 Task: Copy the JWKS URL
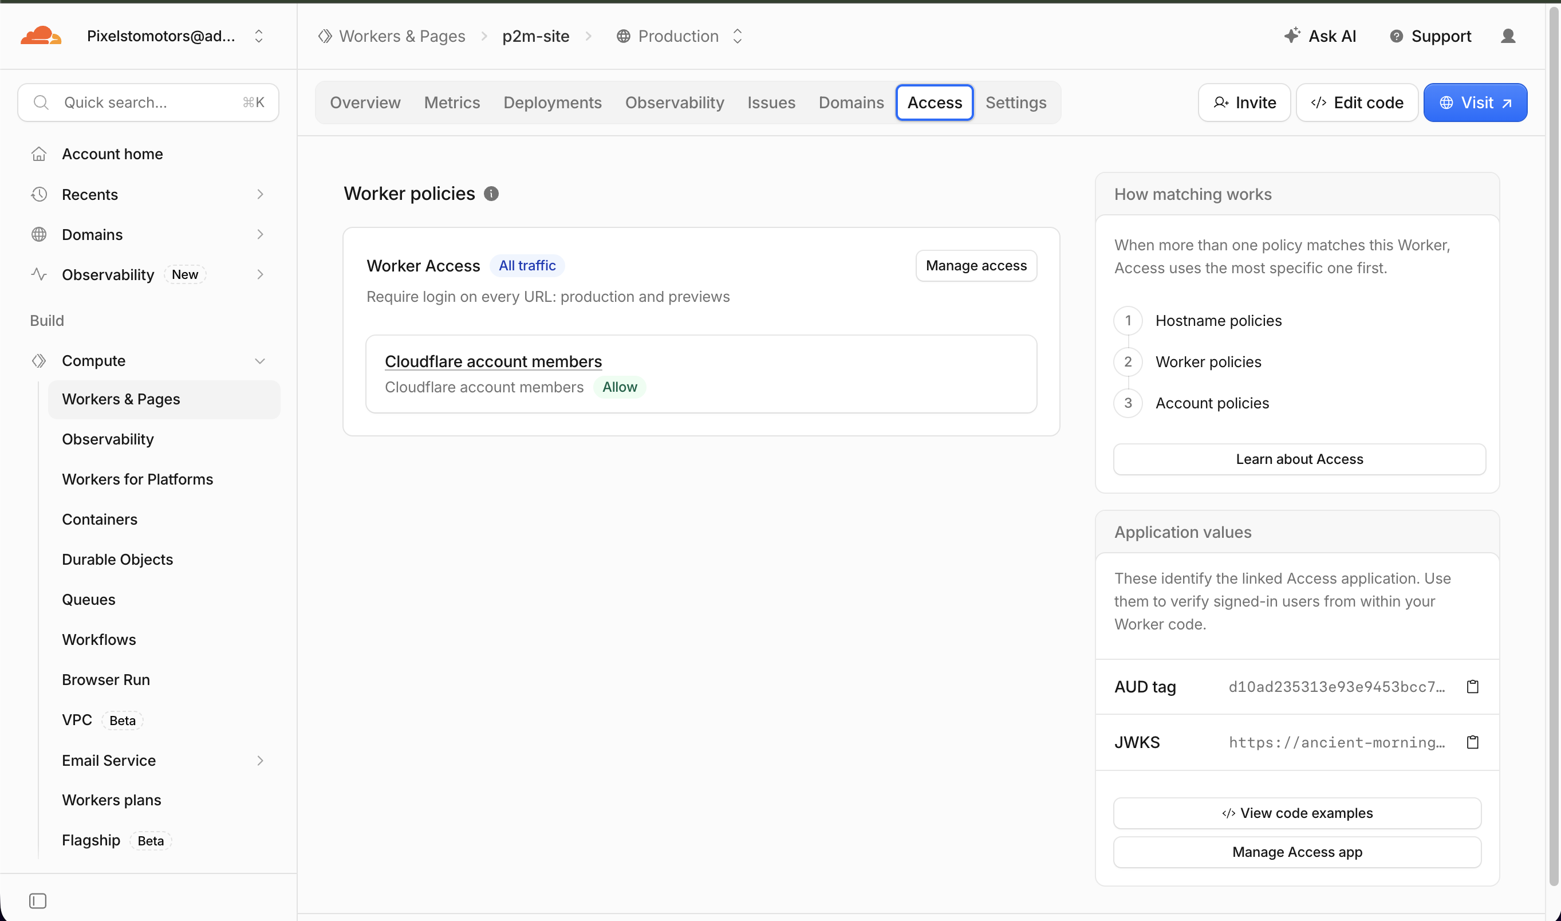coord(1472,742)
